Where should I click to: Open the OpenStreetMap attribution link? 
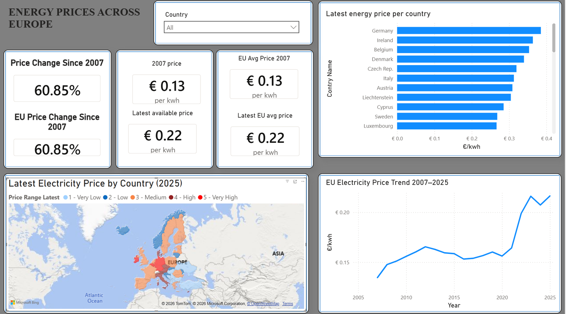point(263,304)
